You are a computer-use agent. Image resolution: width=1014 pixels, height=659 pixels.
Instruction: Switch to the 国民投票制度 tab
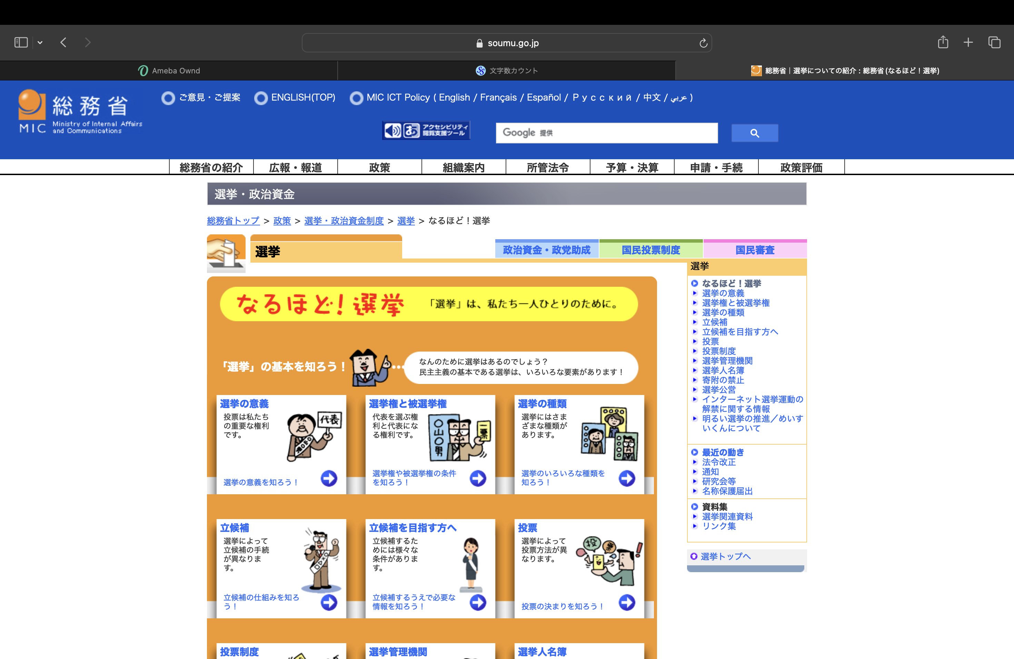pyautogui.click(x=651, y=250)
